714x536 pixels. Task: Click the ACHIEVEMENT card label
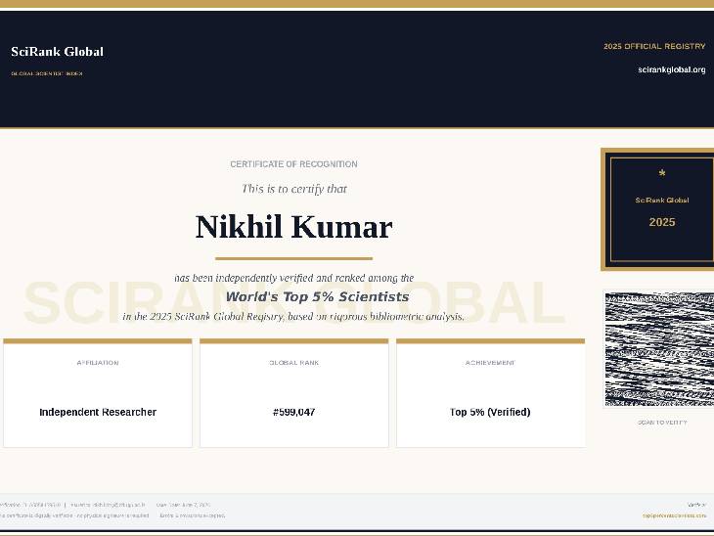coord(490,363)
